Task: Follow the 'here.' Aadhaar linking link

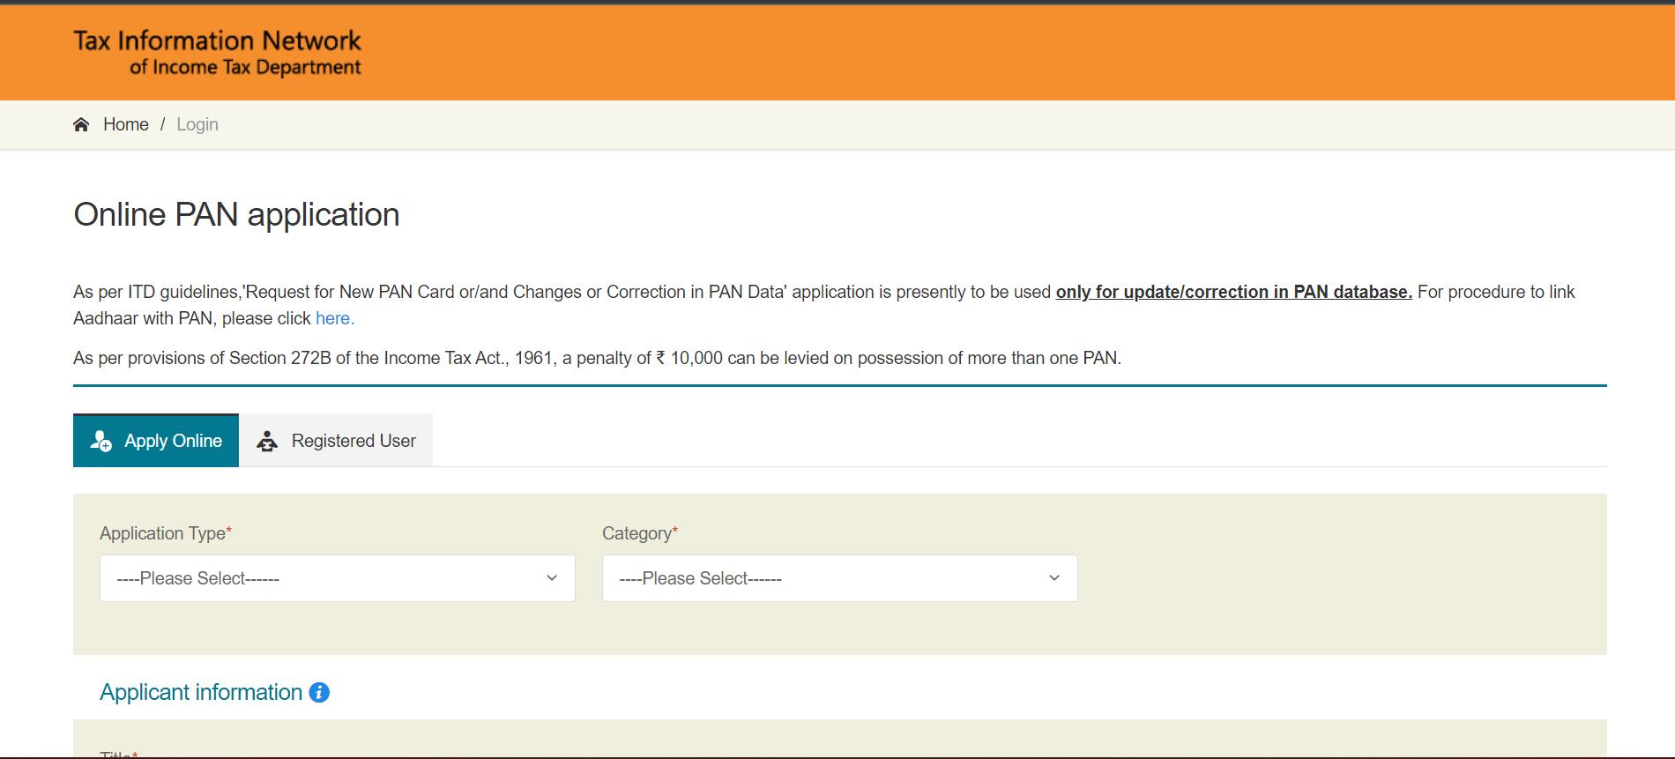Action: point(335,318)
